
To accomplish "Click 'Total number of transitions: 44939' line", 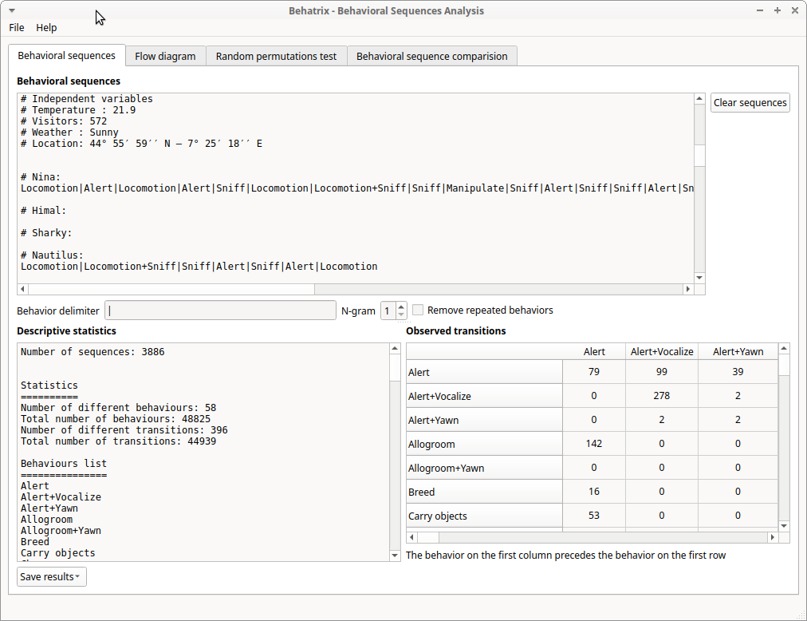I will pyautogui.click(x=118, y=441).
